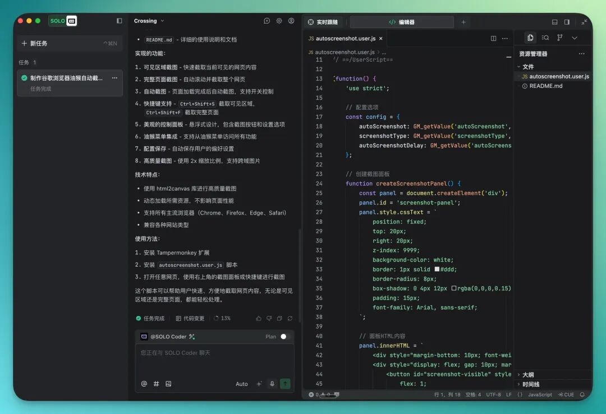Open the user account profile icon

coord(291,21)
